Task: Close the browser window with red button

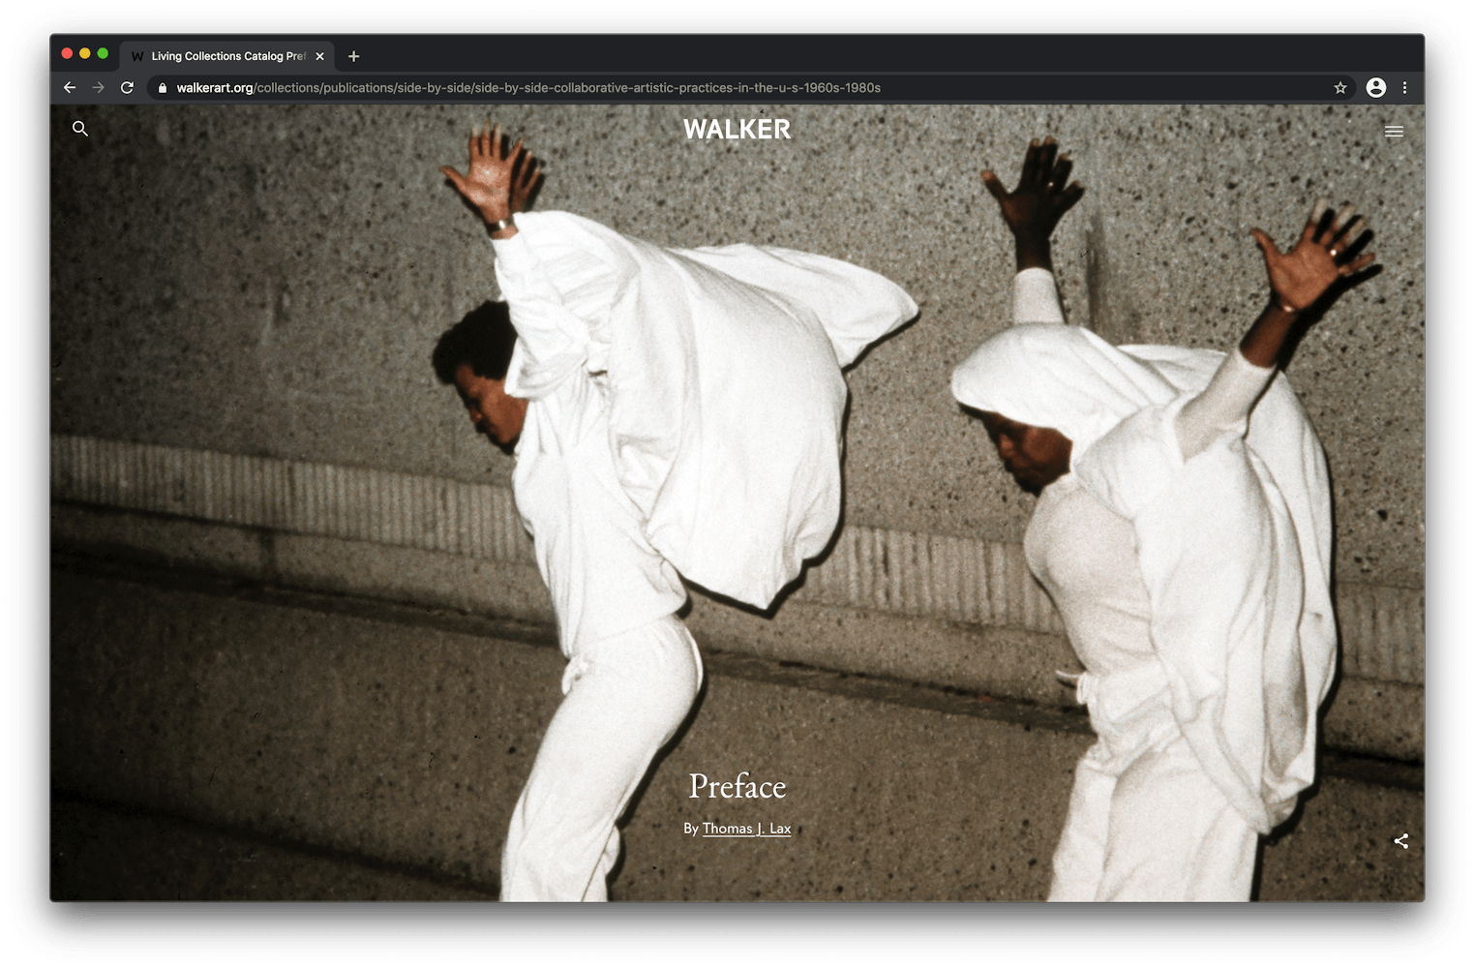Action: pyautogui.click(x=68, y=54)
